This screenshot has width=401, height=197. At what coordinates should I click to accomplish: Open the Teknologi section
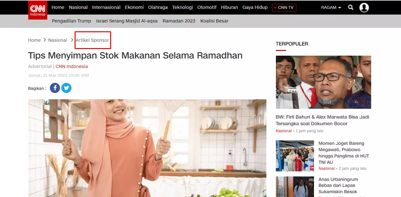182,7
